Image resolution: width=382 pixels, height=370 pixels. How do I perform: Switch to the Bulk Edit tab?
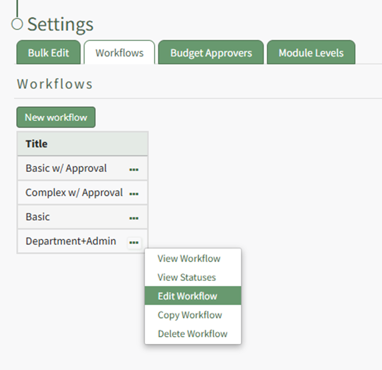tap(48, 53)
